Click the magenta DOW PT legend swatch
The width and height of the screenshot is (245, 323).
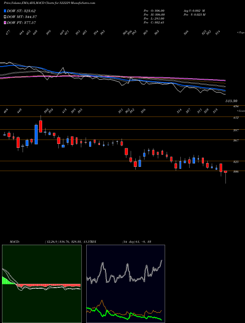pos(5,23)
